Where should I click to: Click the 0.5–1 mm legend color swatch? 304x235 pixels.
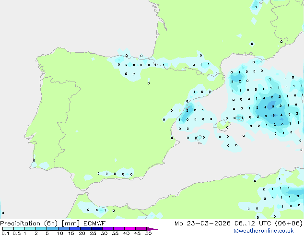pyautogui.click(x=19, y=229)
